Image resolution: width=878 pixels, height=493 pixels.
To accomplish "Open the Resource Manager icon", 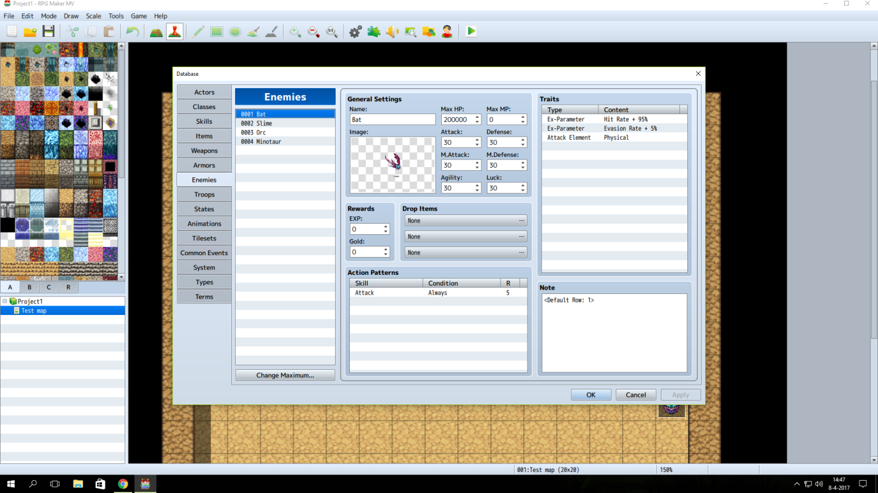I will [x=429, y=31].
